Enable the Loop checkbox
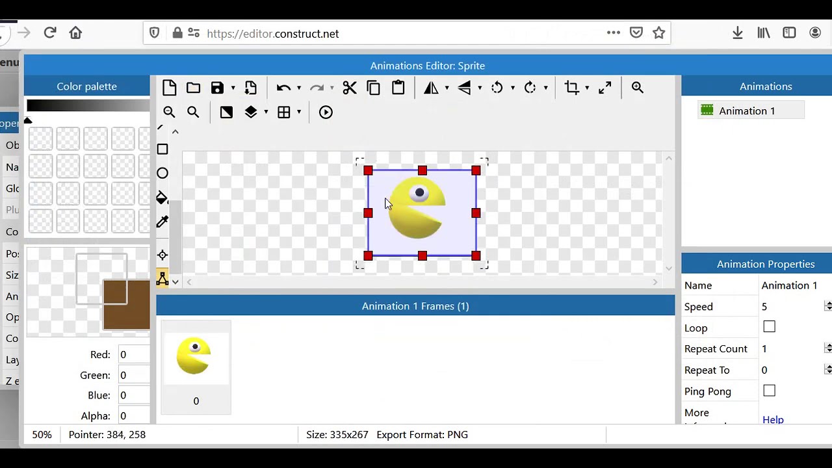 (770, 327)
